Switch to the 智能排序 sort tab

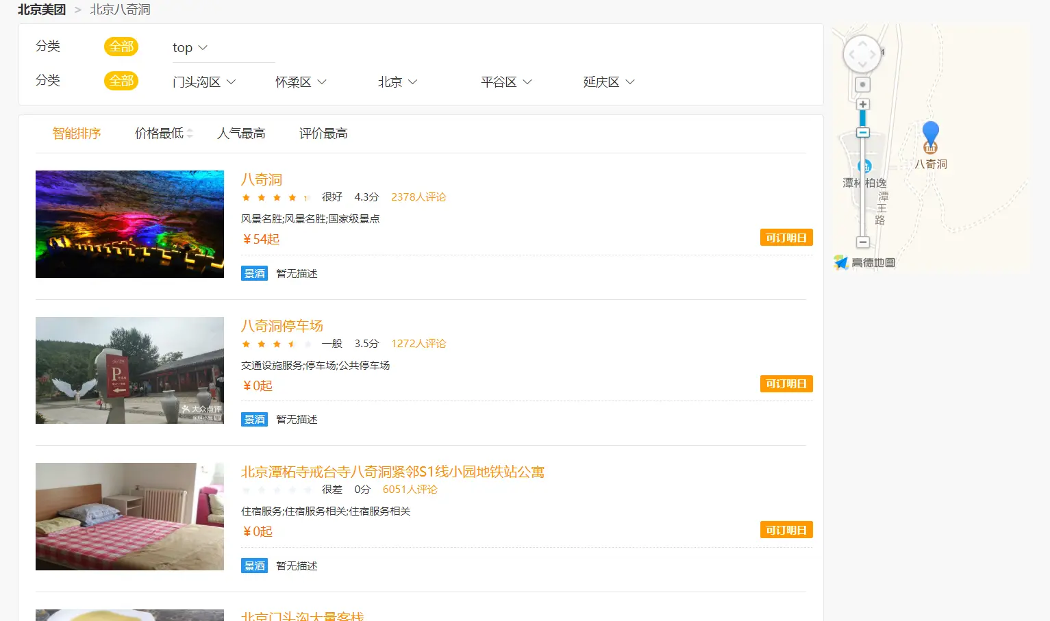pos(77,134)
